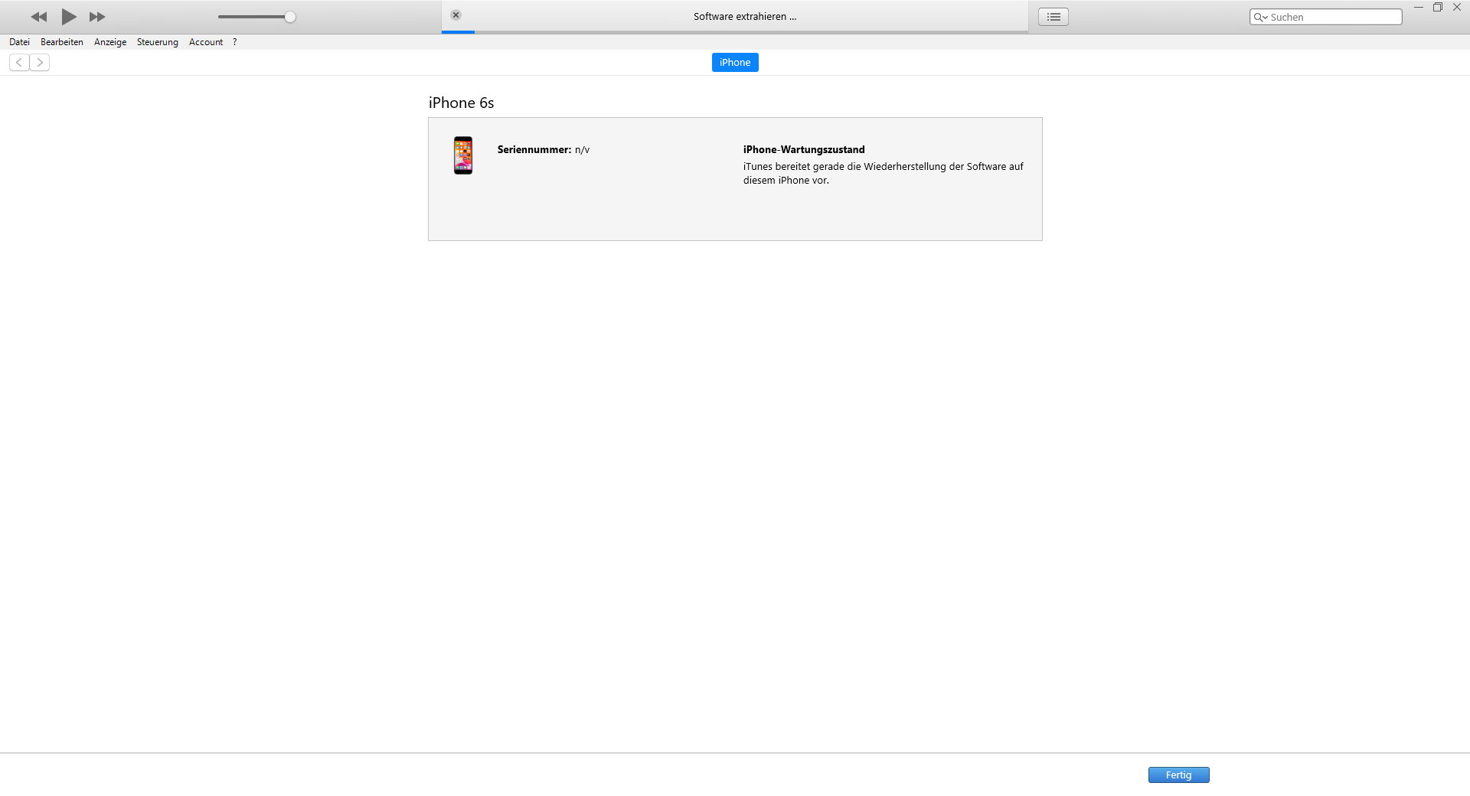Open the Steuerung menu

tap(158, 42)
